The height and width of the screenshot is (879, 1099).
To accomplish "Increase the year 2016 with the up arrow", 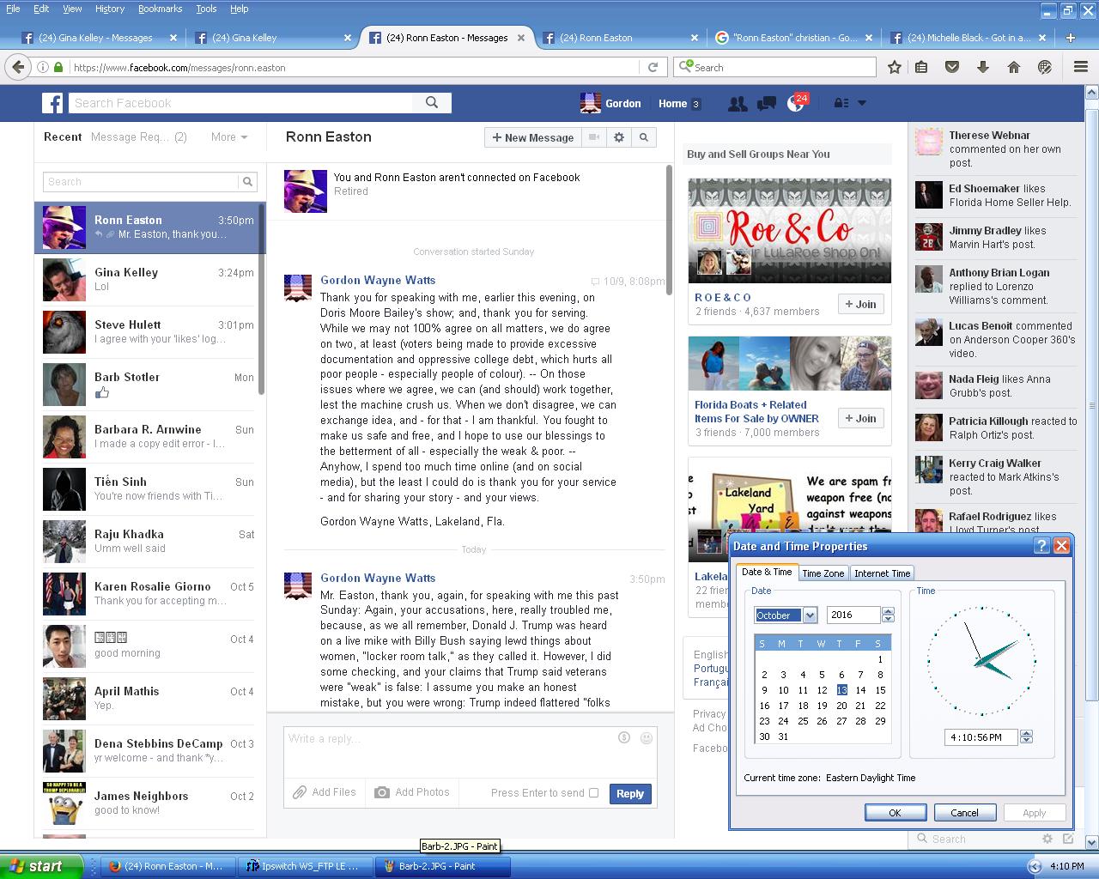I will point(888,611).
